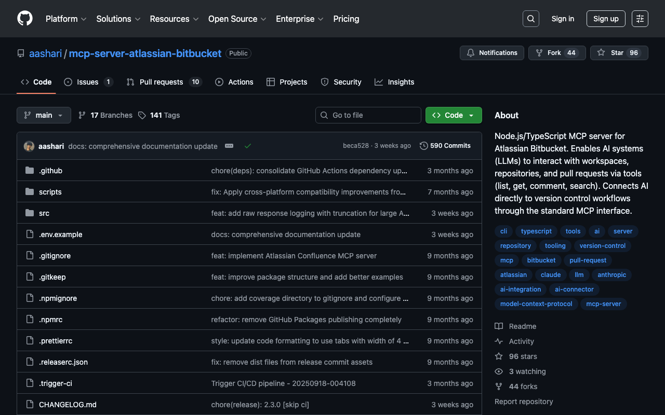Expand commit message ellipsis icon

pos(229,146)
